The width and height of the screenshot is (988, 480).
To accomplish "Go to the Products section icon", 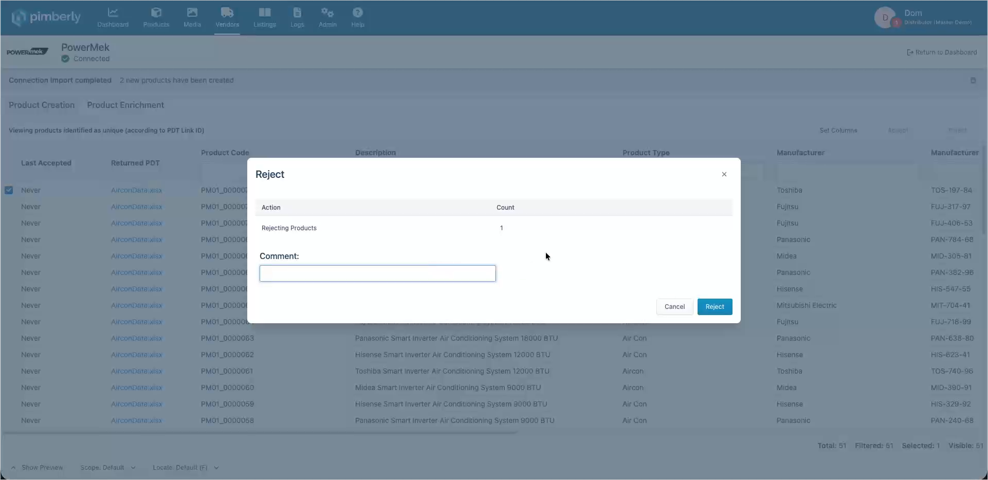I will pyautogui.click(x=156, y=12).
